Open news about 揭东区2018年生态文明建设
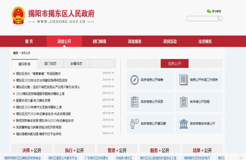Image resolution: width=246 pixels, height=160 pixels. (42, 80)
